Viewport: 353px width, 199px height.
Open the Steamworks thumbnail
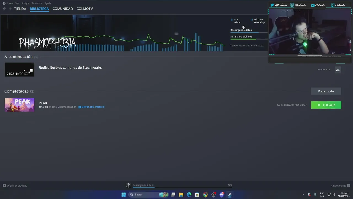click(20, 69)
